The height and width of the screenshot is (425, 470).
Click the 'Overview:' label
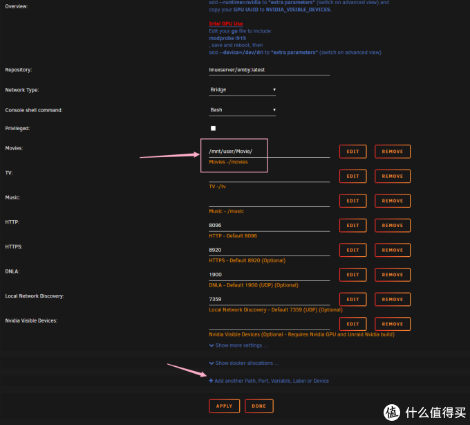pos(17,6)
